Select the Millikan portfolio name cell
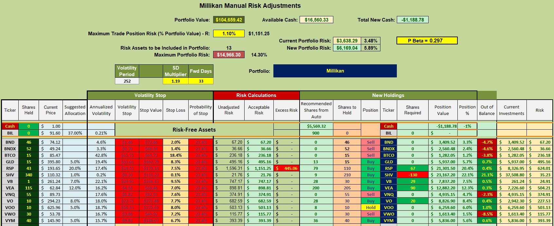This screenshot has width=554, height=226. 335,71
